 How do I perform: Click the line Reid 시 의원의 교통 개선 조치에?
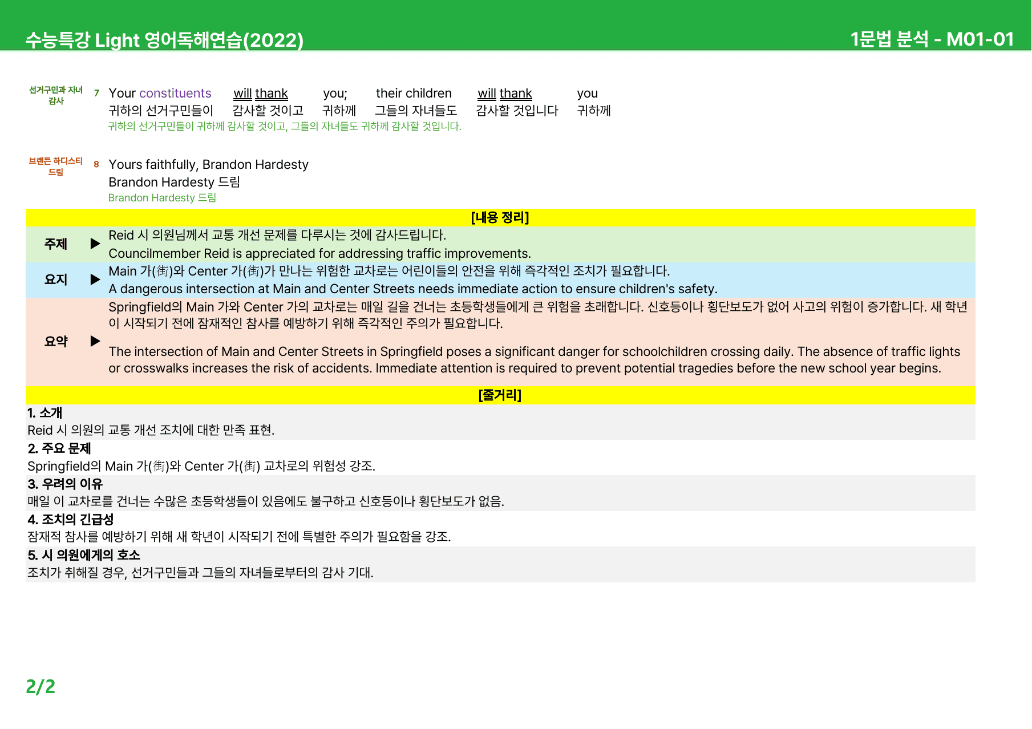point(151,430)
